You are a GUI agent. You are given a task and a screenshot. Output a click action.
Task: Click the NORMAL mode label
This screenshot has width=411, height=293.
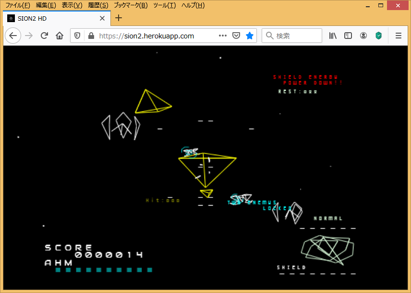point(328,218)
